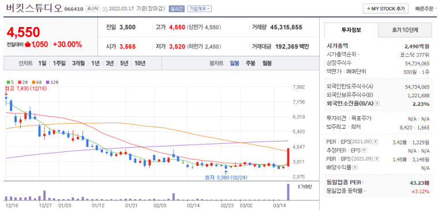This screenshot has height=210, width=446.
Task: Click the 시가총액 value 2,490억원
Action: pos(417,46)
